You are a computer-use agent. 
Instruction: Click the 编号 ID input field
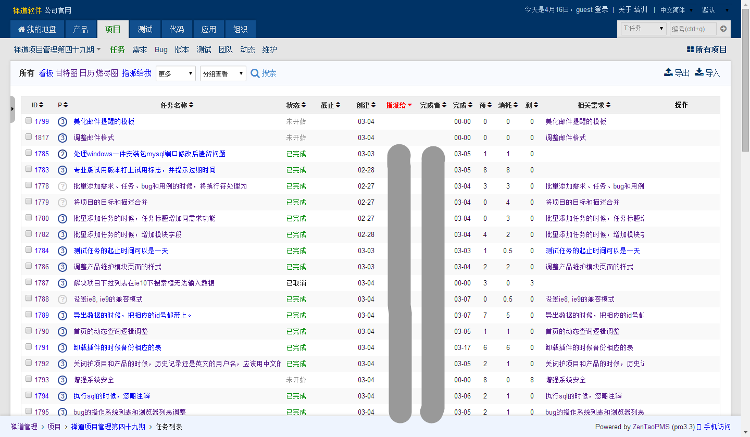[693, 29]
